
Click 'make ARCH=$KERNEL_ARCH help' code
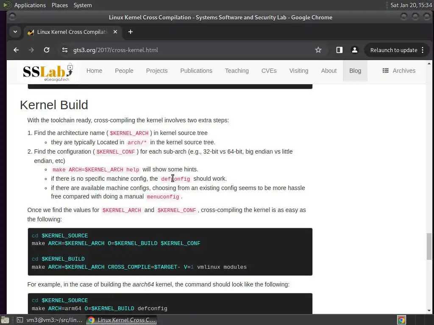[x=96, y=170]
